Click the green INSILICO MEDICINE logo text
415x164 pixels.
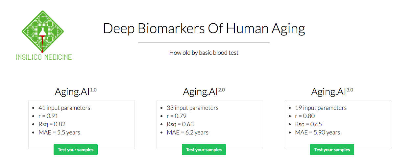point(44,57)
